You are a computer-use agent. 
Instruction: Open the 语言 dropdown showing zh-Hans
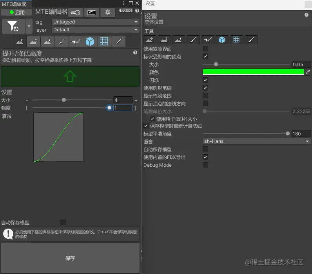pos(256,141)
